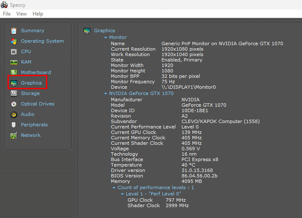Image resolution: width=302 pixels, height=218 pixels.
Task: Click the RAM module icon
Action: tap(14, 62)
